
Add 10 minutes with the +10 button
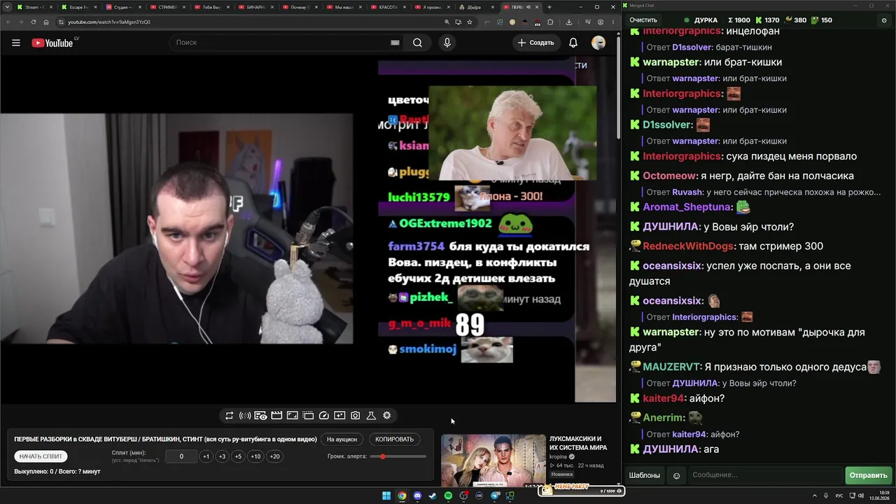255,456
